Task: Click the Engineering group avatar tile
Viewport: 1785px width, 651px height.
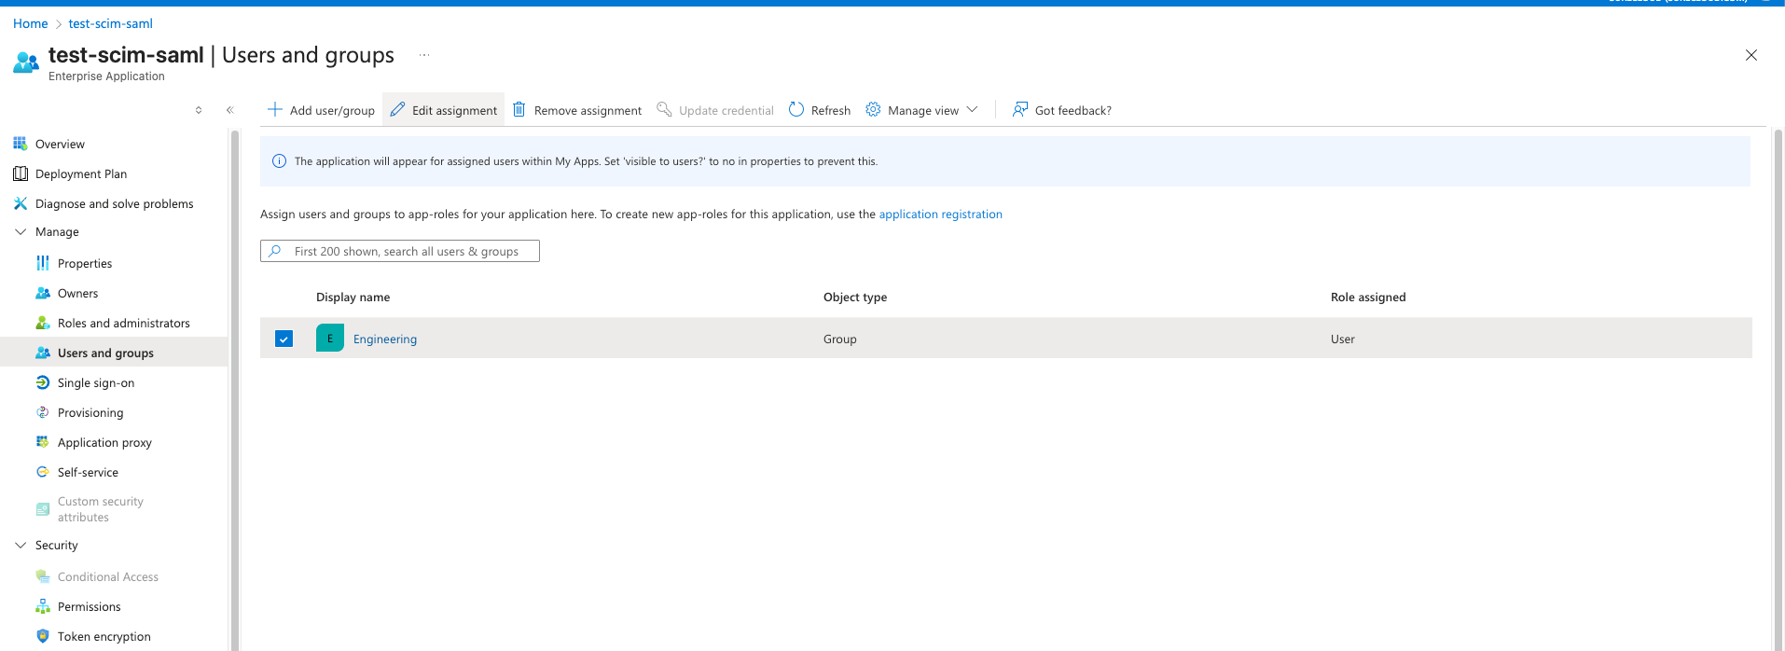Action: point(330,339)
